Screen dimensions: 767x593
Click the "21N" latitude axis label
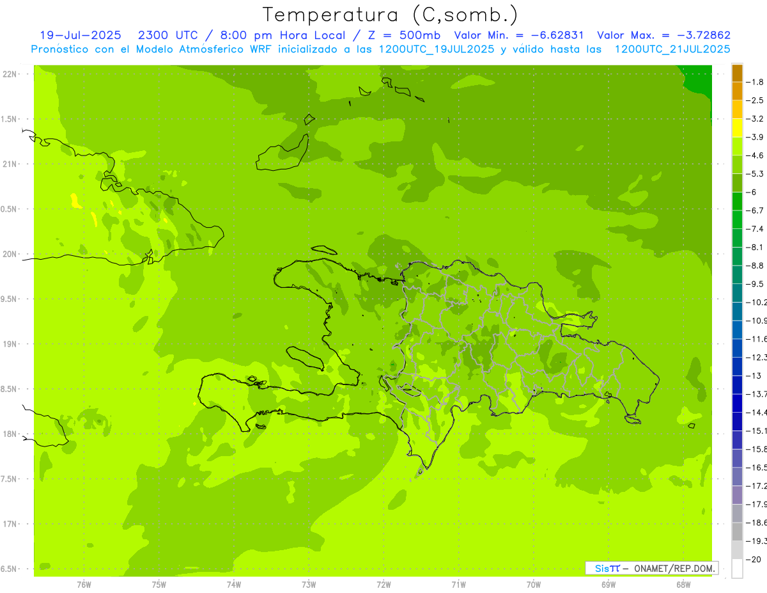click(10, 164)
